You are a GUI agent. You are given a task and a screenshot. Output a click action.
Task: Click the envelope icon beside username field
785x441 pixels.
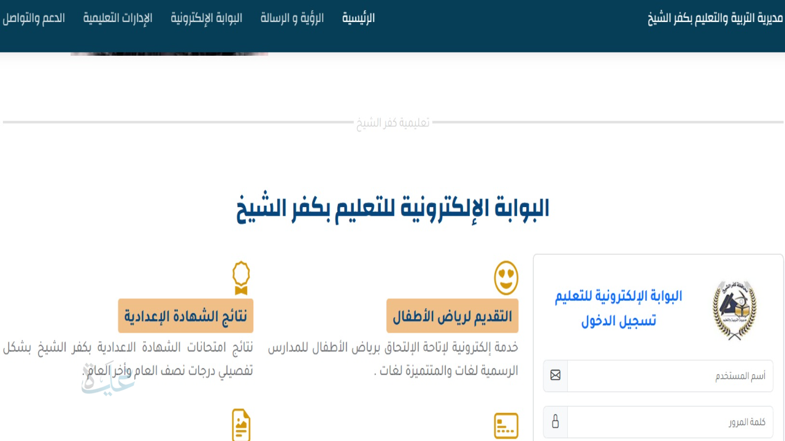point(556,375)
